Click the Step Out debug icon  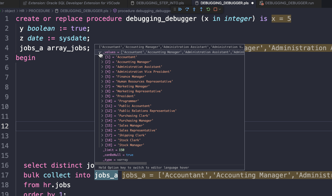(x=201, y=9)
